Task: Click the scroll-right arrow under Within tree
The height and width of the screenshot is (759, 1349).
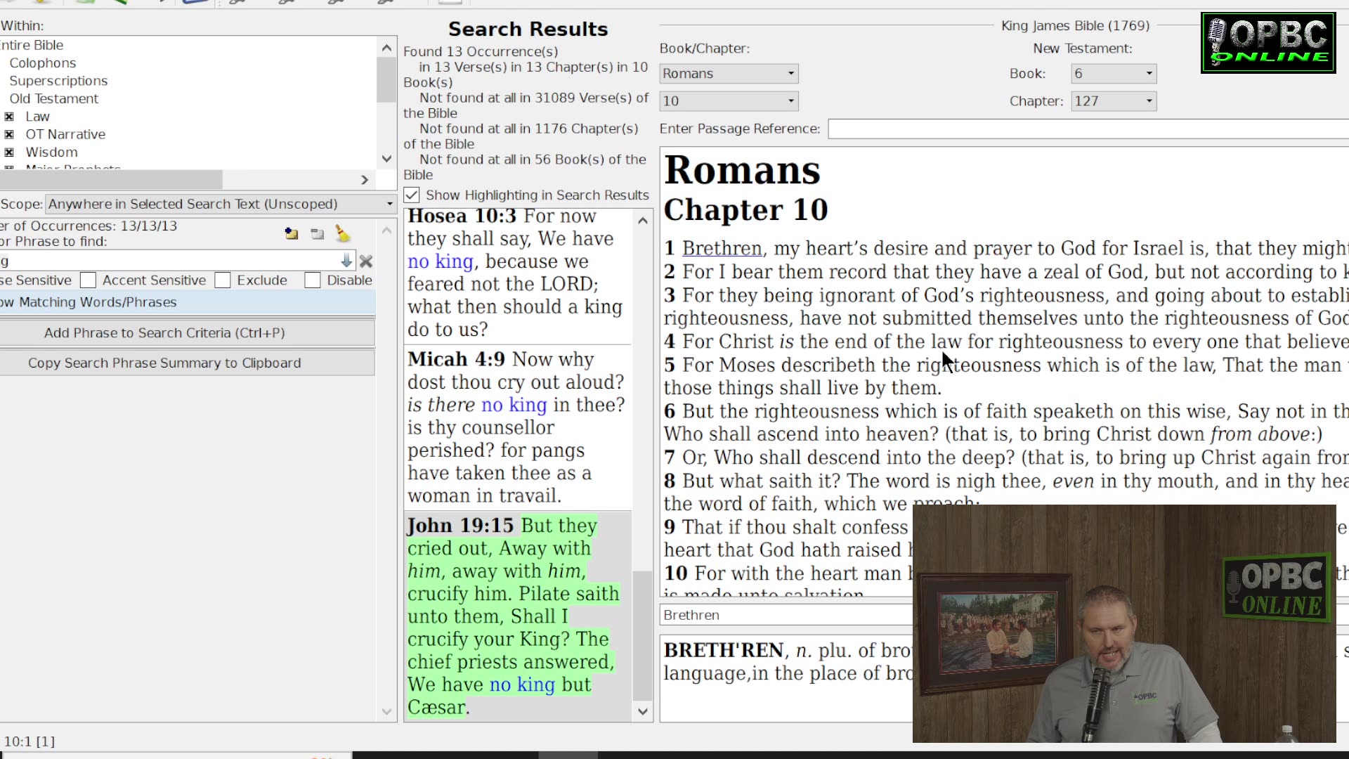Action: 365,180
